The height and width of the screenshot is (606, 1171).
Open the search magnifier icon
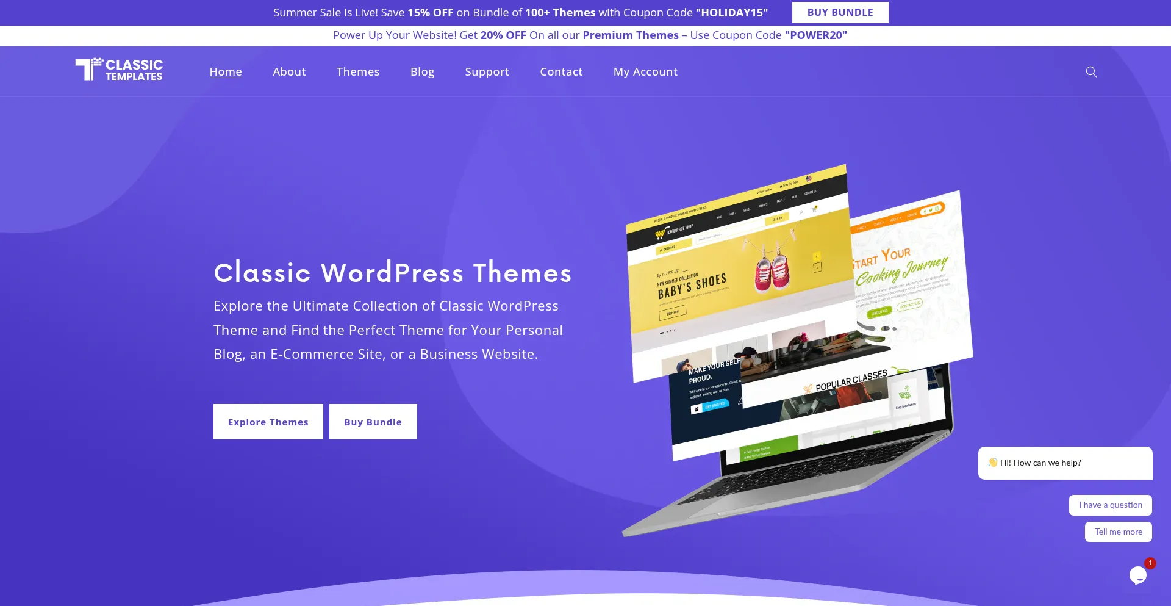[1091, 72]
